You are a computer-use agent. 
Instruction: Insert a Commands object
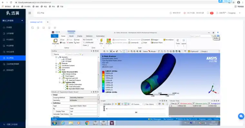coord(133,43)
